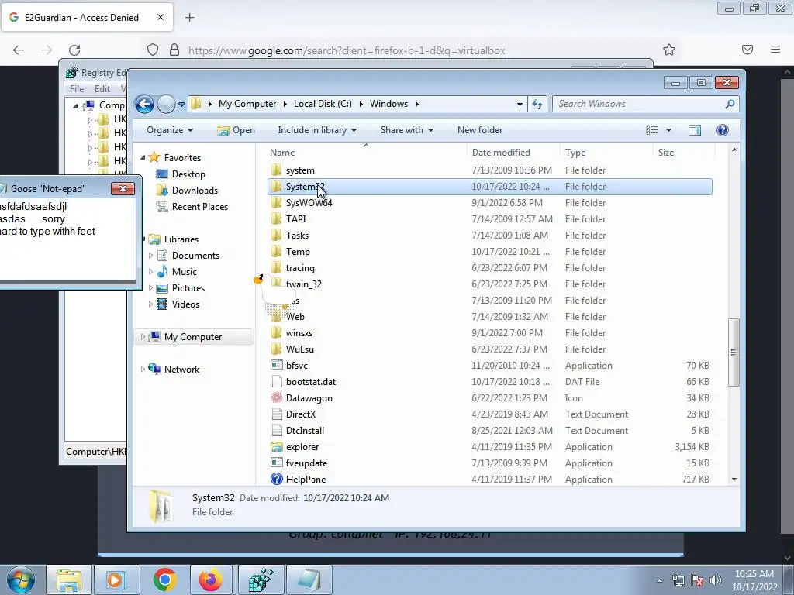This screenshot has height=595, width=794.
Task: Open Google Chrome from the taskbar
Action: pyautogui.click(x=164, y=580)
